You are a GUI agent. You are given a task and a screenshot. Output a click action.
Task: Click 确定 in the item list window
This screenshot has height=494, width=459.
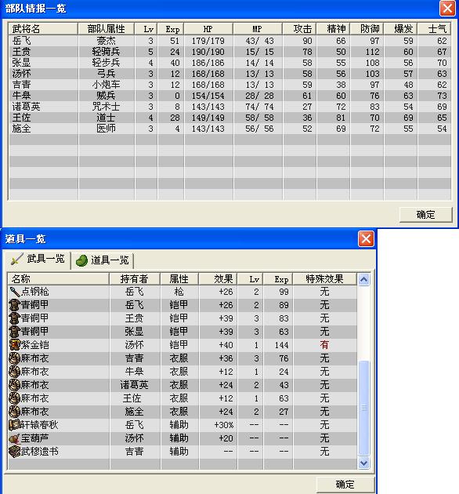coord(345,485)
